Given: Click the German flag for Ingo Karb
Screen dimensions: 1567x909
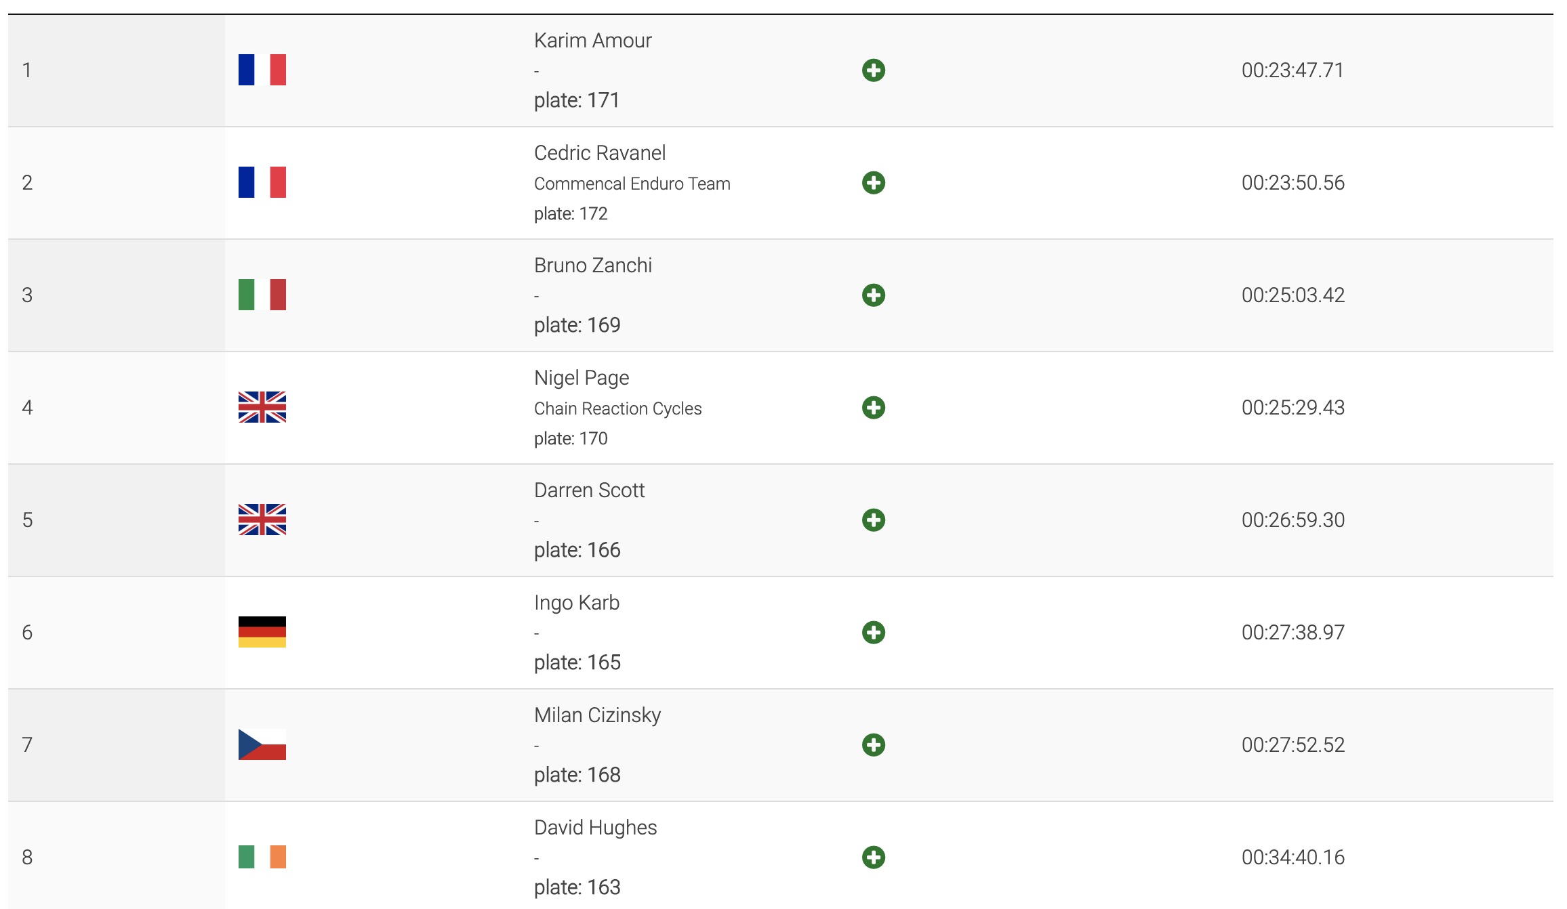Looking at the screenshot, I should coord(262,632).
